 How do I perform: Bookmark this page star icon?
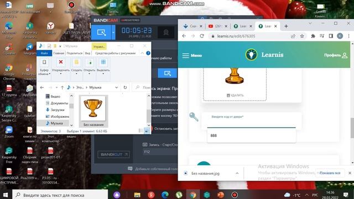tap(302, 36)
